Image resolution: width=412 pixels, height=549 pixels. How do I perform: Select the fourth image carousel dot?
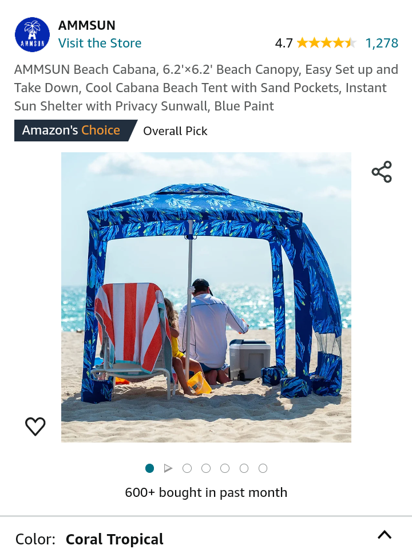[206, 468]
